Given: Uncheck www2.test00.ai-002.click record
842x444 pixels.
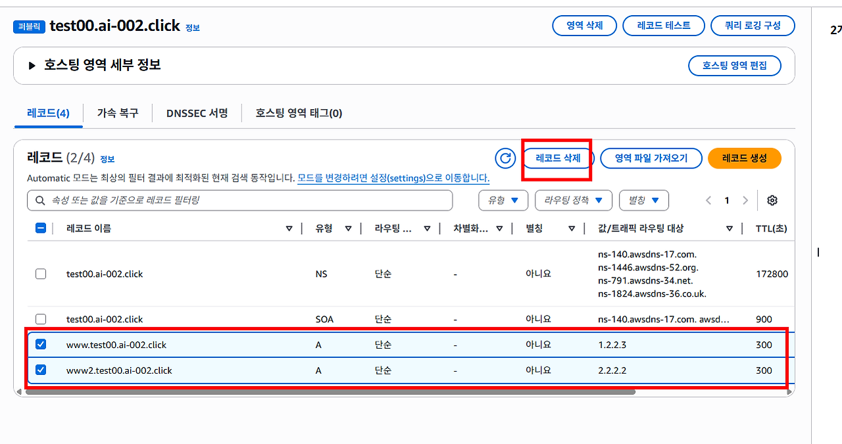Looking at the screenshot, I should tap(41, 370).
